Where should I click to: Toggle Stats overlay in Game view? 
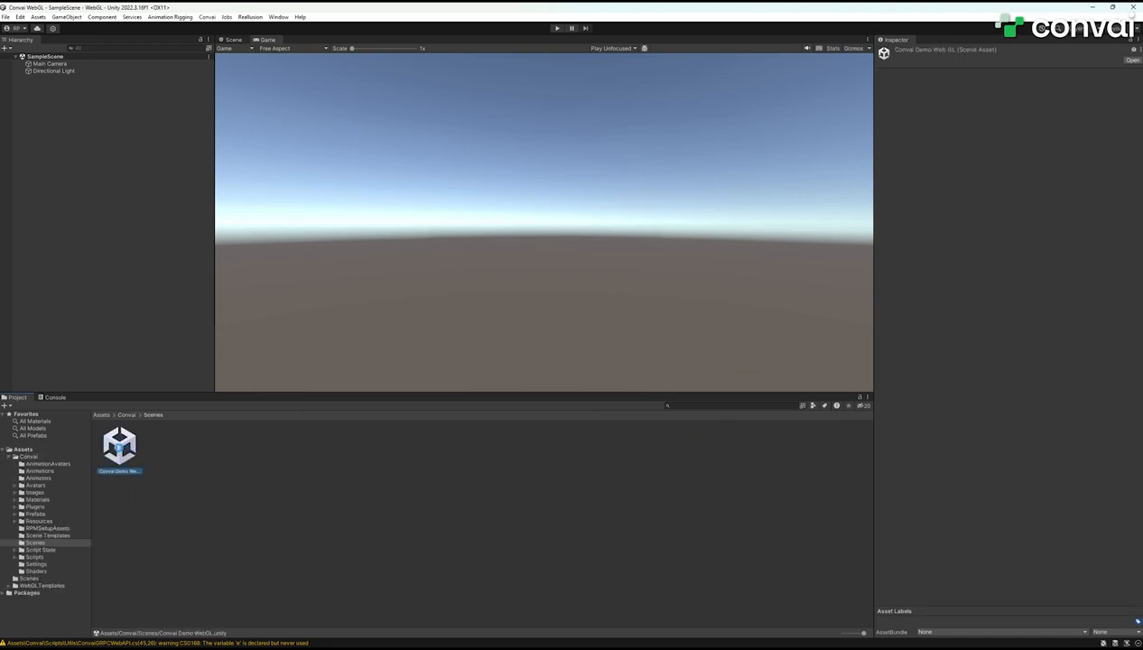pos(832,49)
